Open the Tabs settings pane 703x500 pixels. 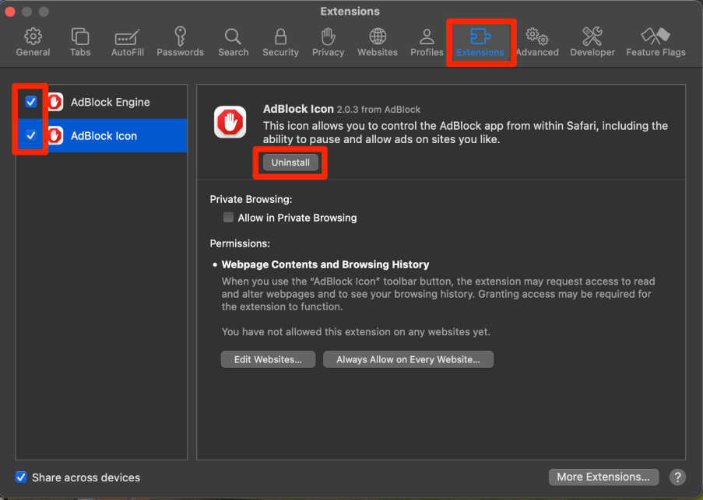tap(80, 42)
